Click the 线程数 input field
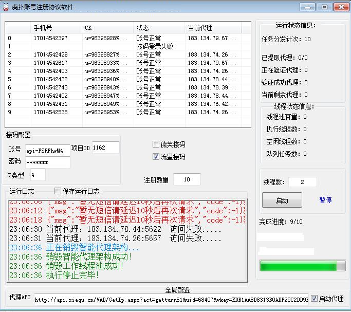This screenshot has width=351, height=312. tap(302, 182)
